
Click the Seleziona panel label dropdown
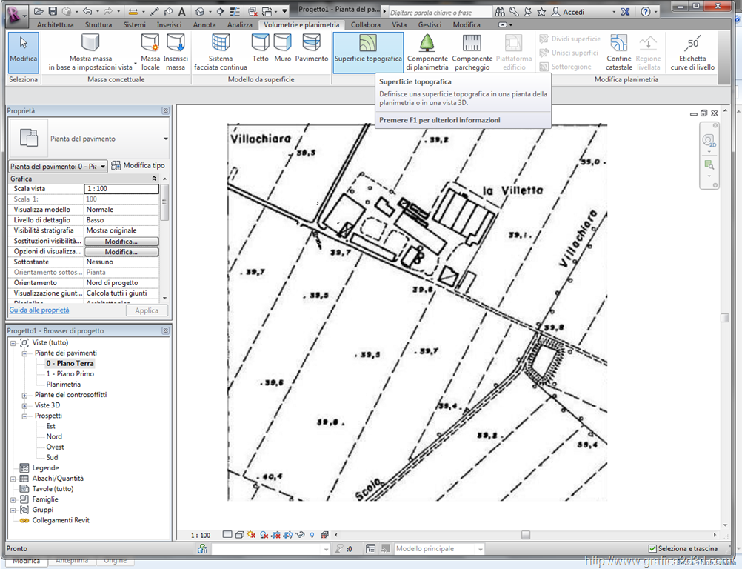[23, 79]
